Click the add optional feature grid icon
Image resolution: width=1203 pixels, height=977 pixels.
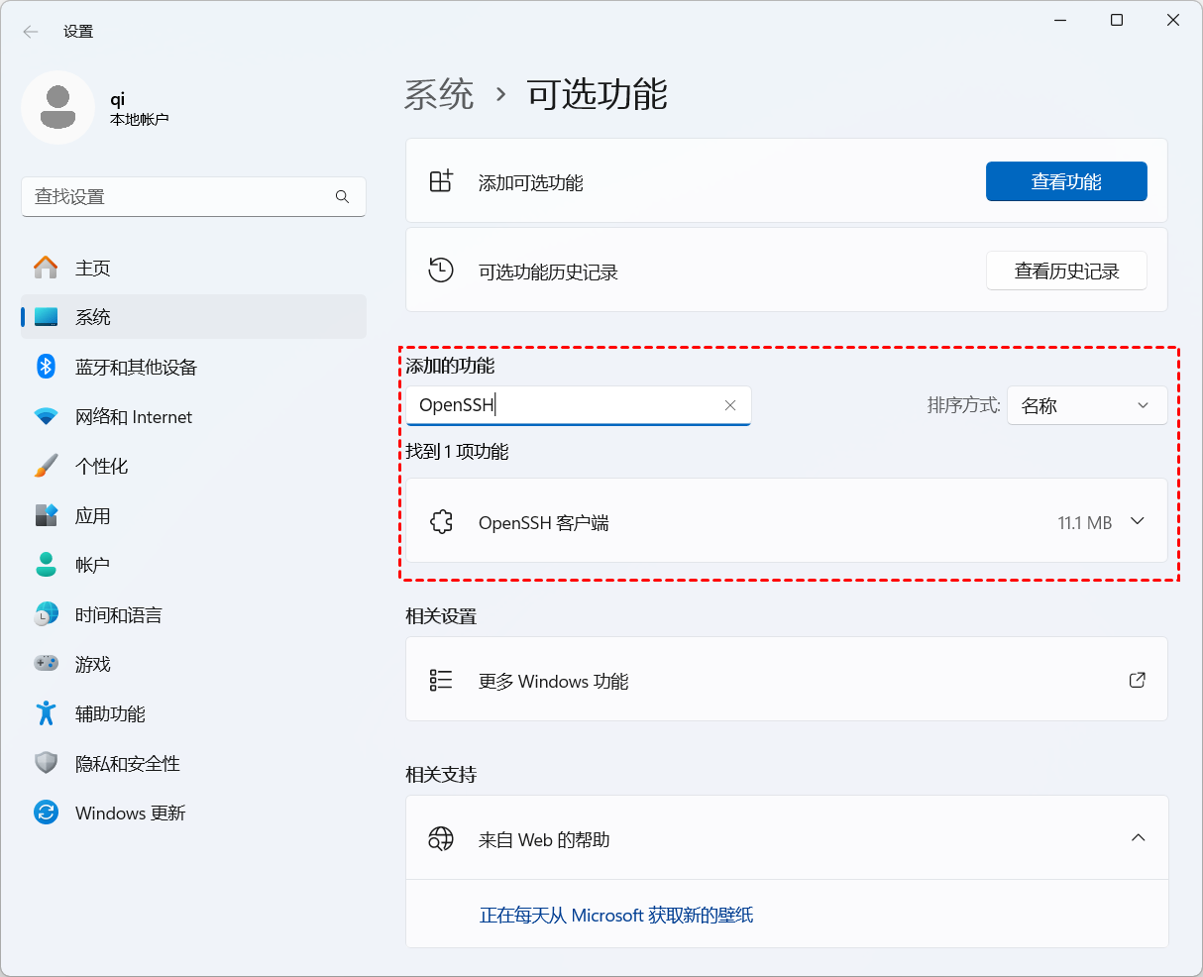[441, 181]
